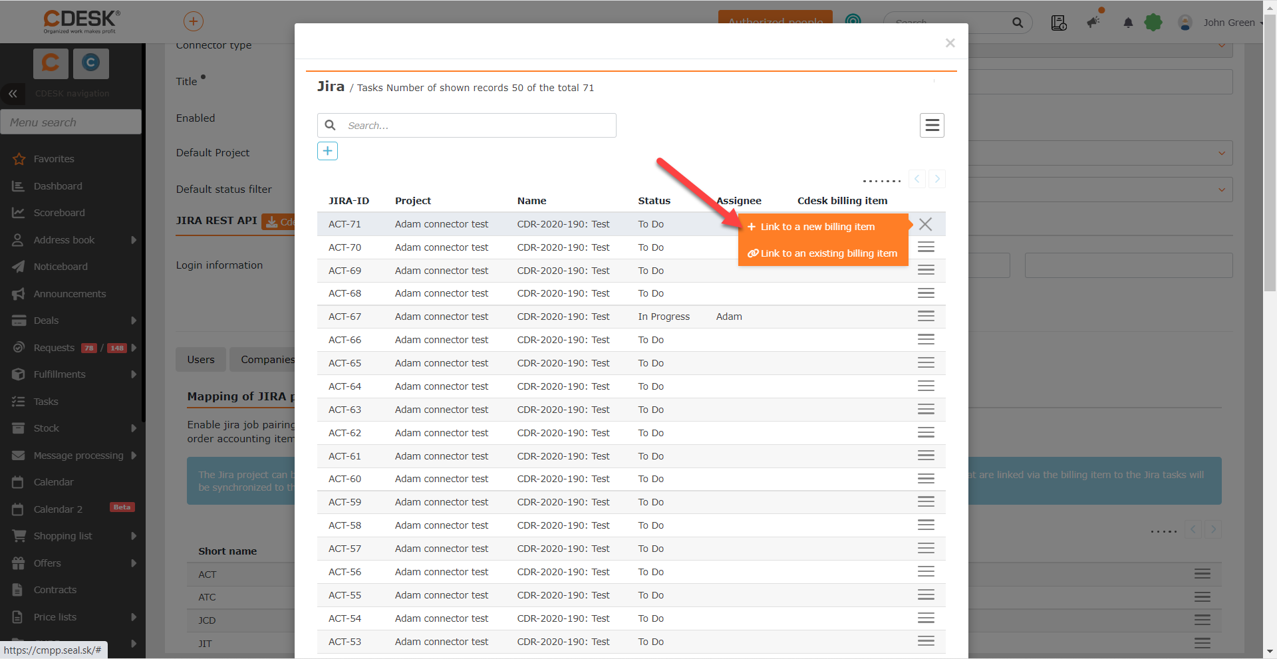Open Noticeboard from the sidebar
This screenshot has height=659, width=1277.
click(61, 267)
